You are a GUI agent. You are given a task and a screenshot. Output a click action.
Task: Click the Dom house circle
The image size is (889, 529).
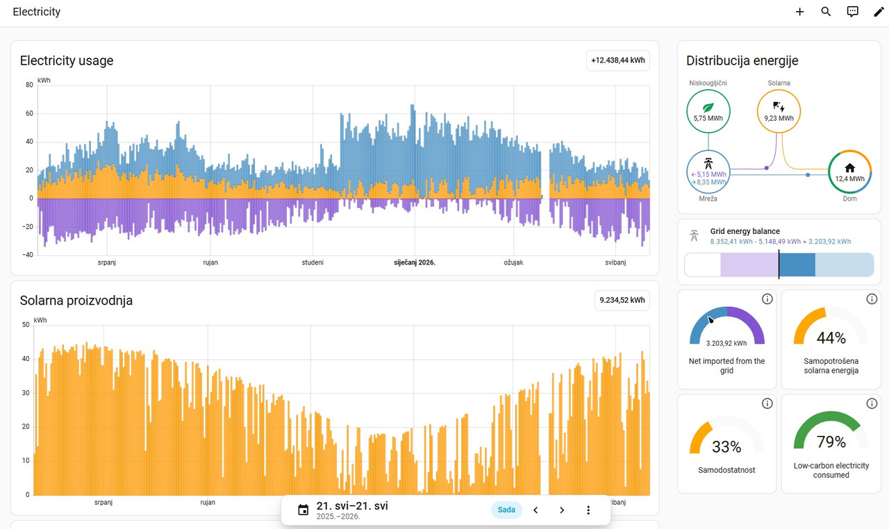pyautogui.click(x=850, y=172)
